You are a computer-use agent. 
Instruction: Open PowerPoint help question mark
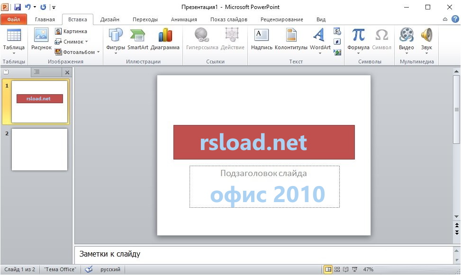click(x=455, y=19)
